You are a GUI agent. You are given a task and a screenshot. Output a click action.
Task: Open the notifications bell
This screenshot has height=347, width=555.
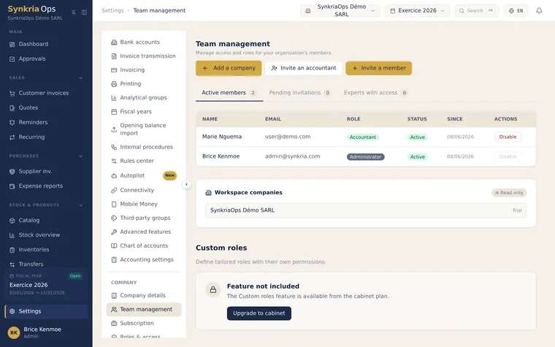[x=539, y=11]
